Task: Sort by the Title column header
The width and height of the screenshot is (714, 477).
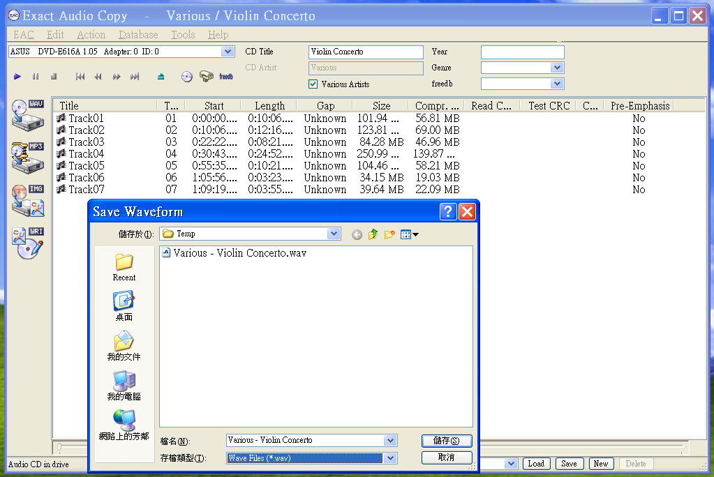Action: [105, 105]
